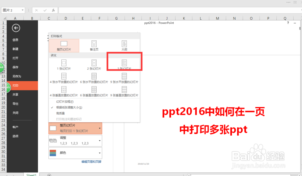Toggle 根据纸张调整大小 checked option
The width and height of the screenshot is (302, 176).
coord(69,107)
